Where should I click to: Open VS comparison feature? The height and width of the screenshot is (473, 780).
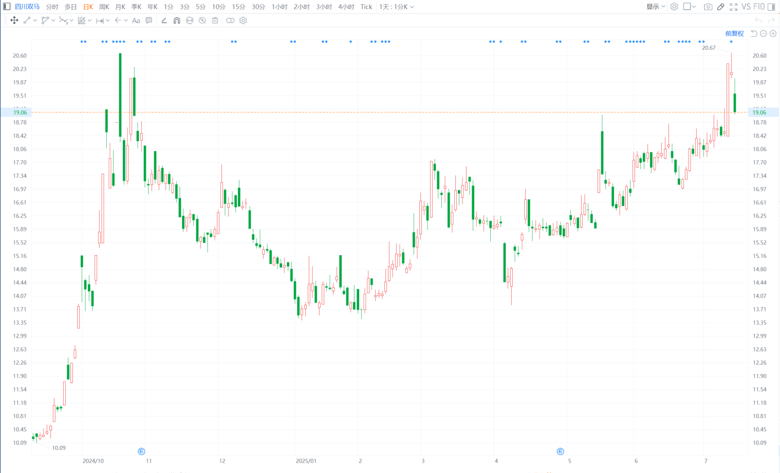pos(746,7)
